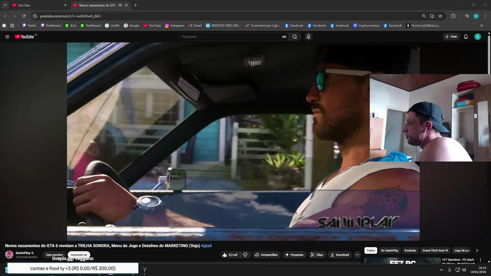Select the Todos filter chip
Screen dimensions: 491x276
(x=371, y=250)
